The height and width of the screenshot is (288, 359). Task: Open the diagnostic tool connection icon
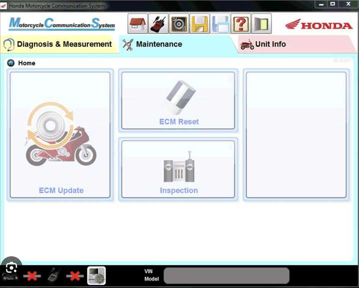point(158,23)
